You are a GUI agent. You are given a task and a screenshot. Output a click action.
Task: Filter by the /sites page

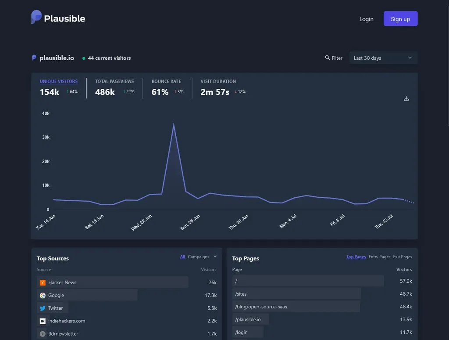241,294
